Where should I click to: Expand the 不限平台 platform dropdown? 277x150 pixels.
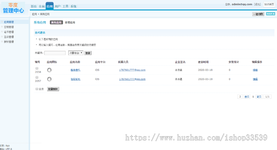point(75,53)
